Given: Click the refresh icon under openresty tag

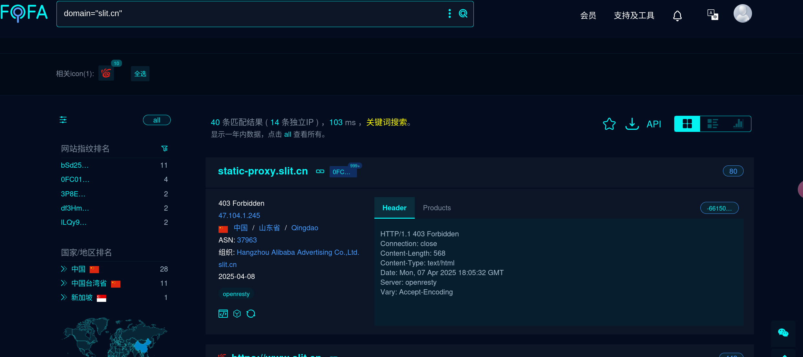Looking at the screenshot, I should (251, 314).
